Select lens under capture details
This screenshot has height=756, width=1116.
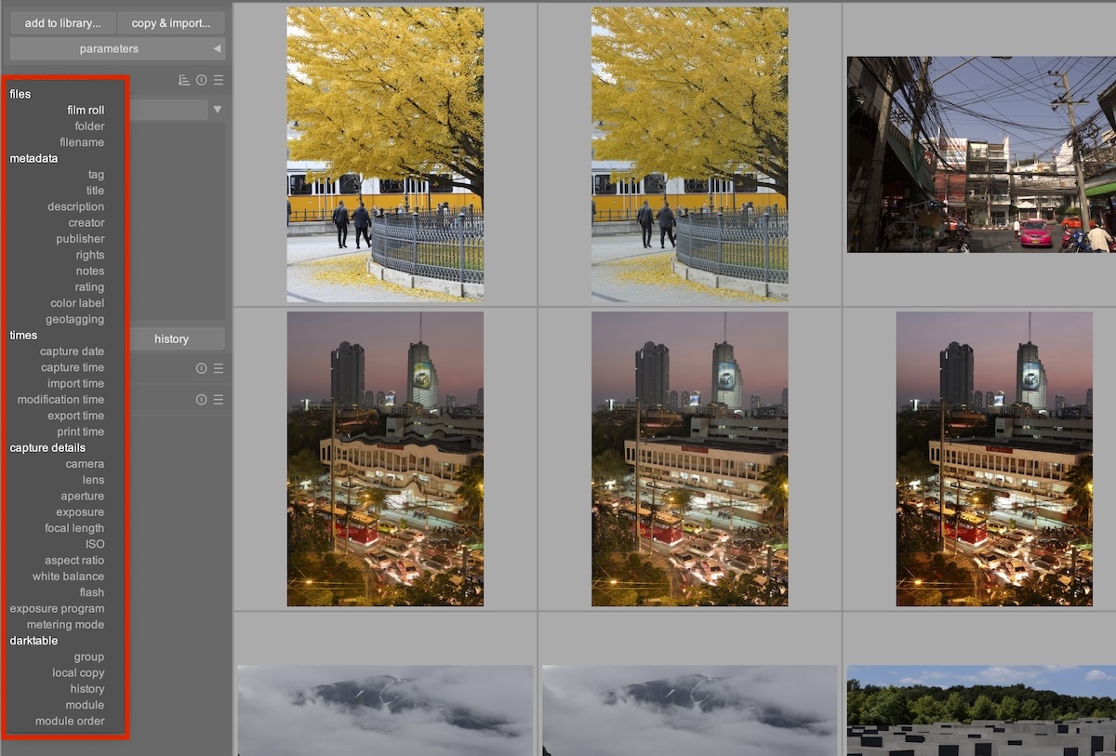[x=93, y=480]
